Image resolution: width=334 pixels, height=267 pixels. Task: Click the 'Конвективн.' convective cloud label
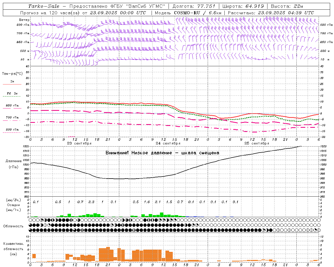(14, 244)
